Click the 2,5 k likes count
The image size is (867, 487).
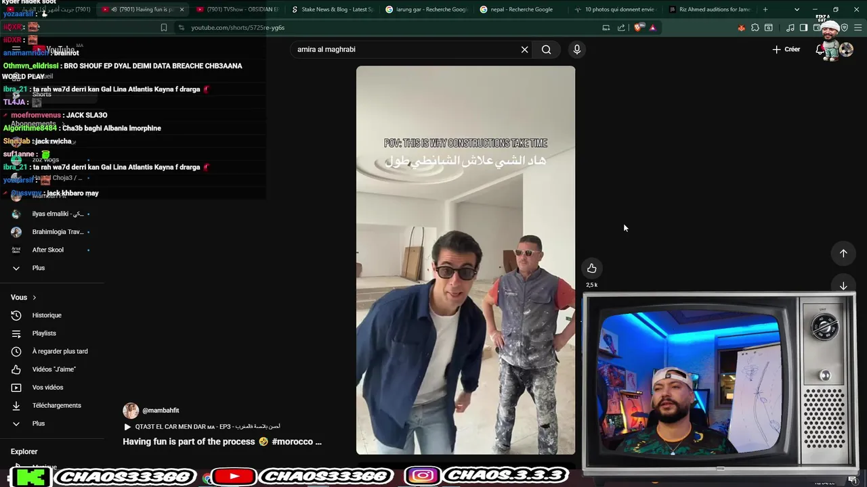(592, 285)
